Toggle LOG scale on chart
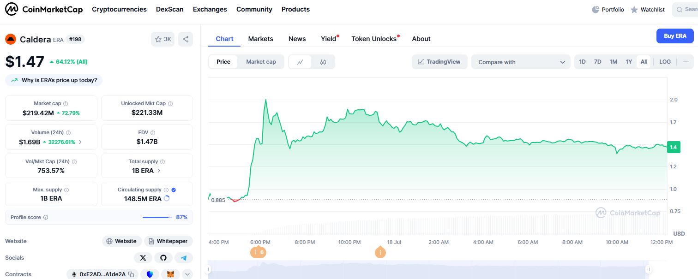 665,62
